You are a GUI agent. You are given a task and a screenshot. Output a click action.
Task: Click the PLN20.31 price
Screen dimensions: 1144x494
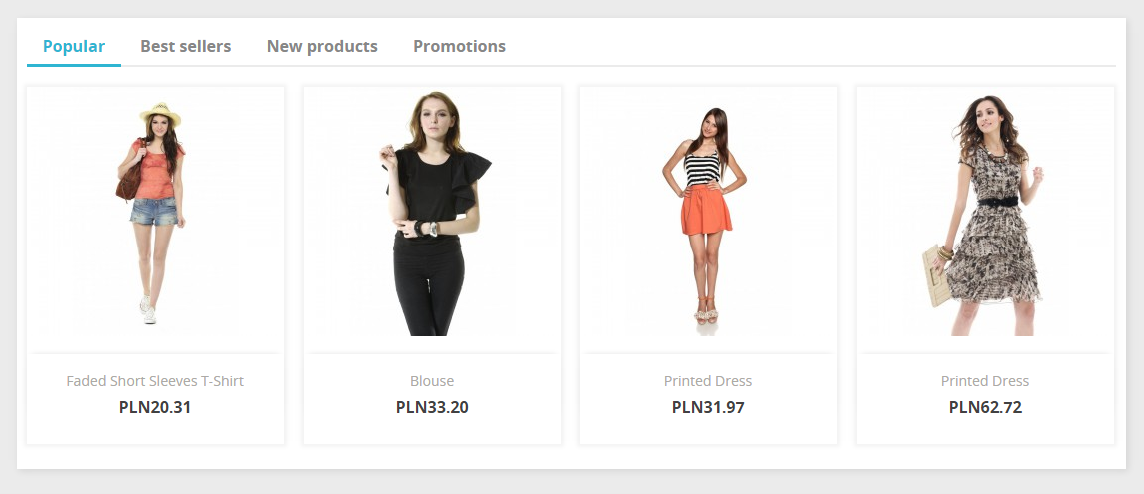tap(155, 407)
